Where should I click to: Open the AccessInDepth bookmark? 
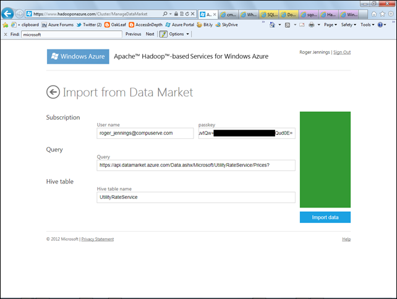145,25
